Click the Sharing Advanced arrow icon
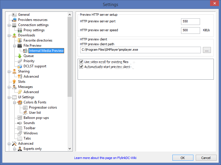This screenshot has width=221, height=165. point(20,76)
